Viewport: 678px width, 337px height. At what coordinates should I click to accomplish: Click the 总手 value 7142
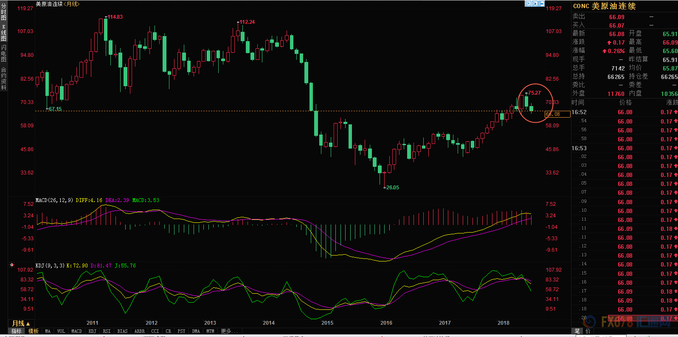coord(618,68)
